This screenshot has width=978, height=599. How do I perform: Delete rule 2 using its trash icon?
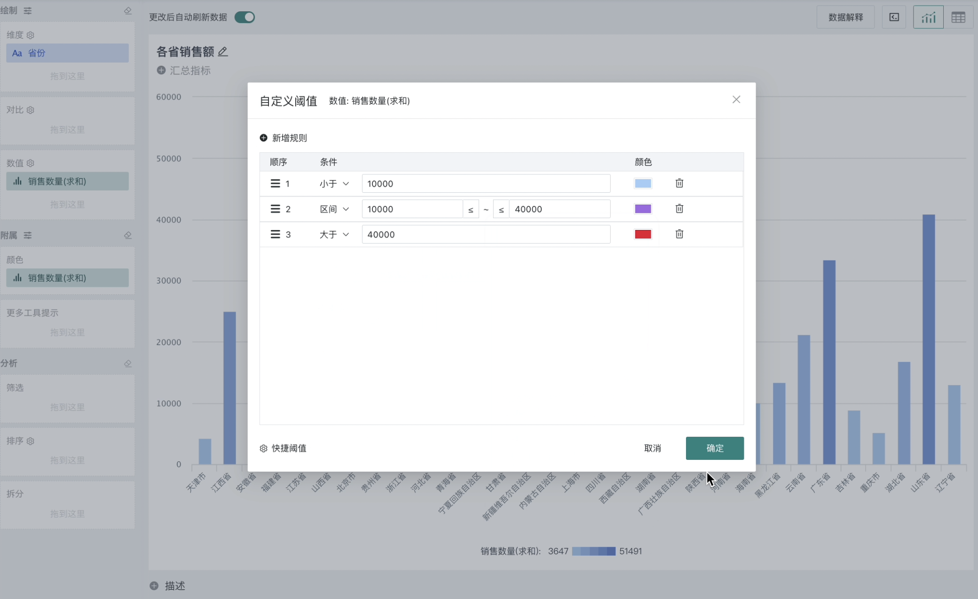(679, 209)
